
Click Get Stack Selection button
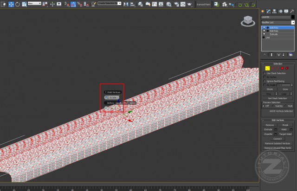(x=278, y=98)
